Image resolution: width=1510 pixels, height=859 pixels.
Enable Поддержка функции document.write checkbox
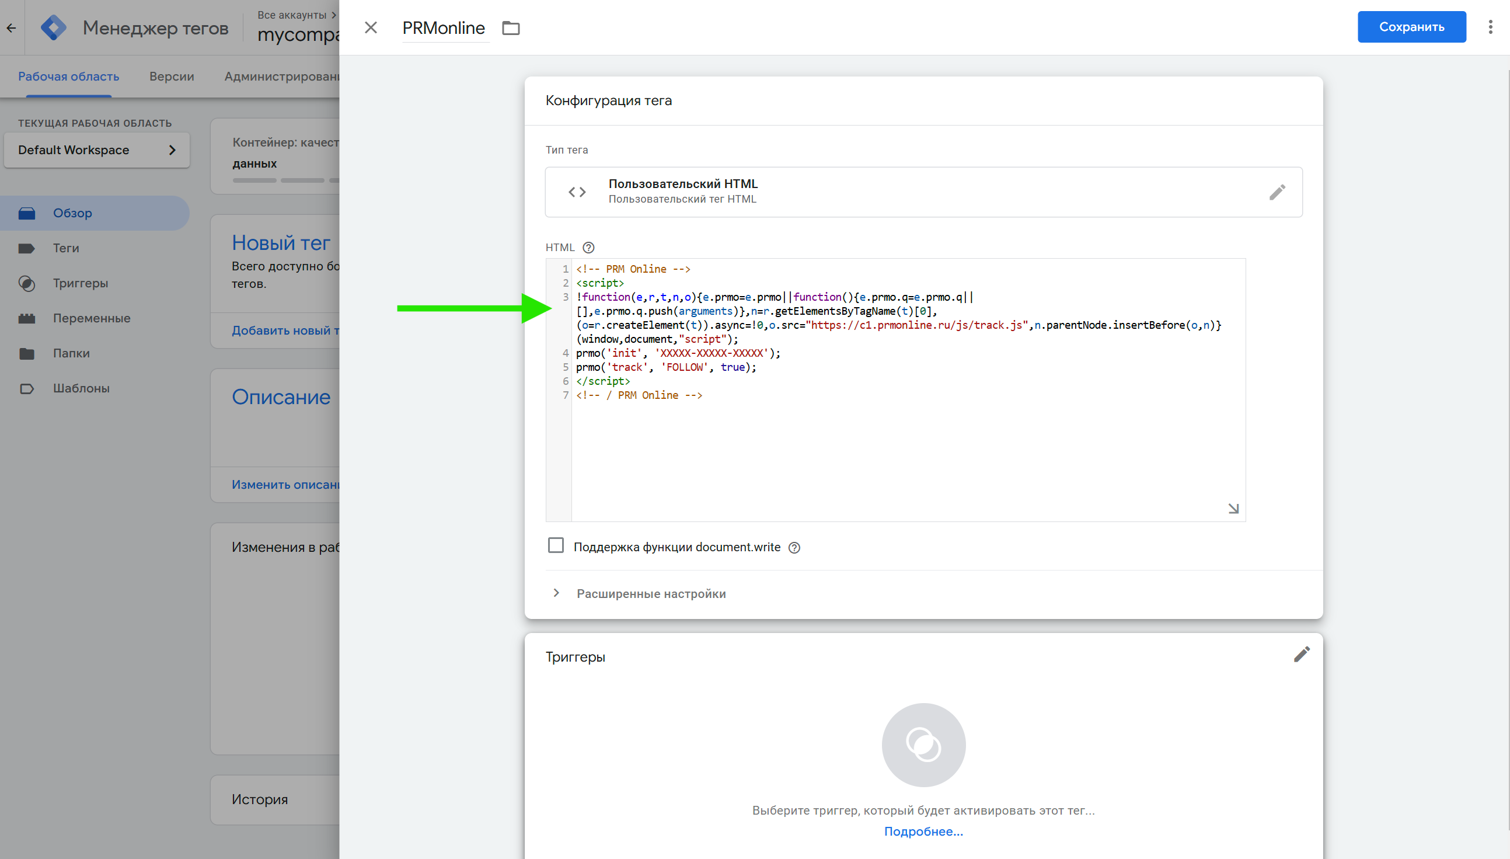click(x=556, y=546)
